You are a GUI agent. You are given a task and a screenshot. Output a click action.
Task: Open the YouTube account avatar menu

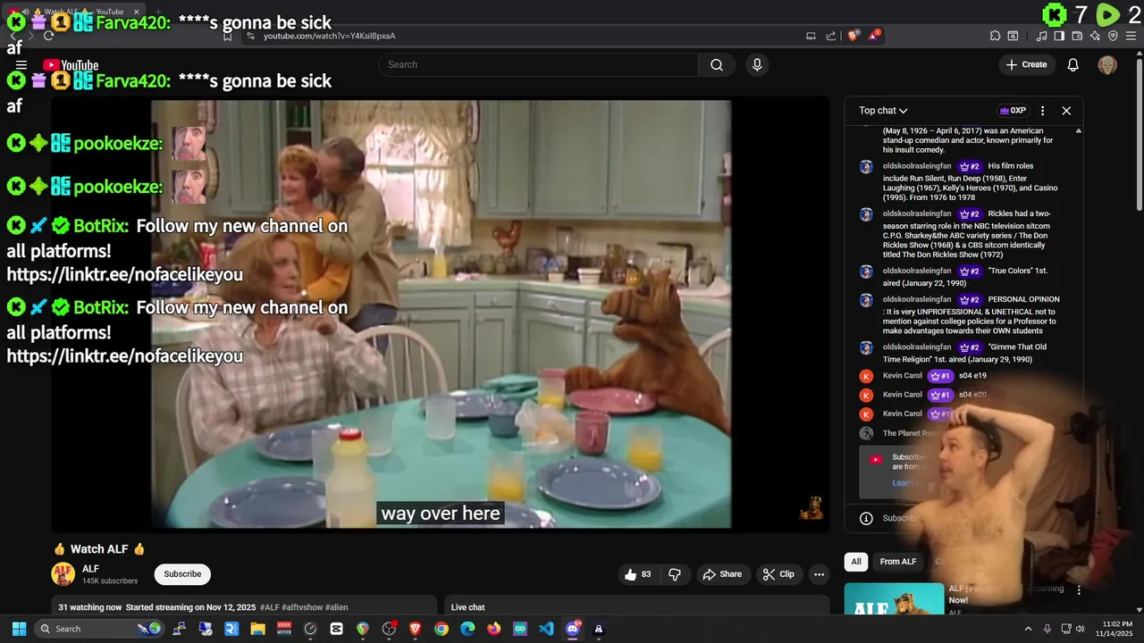(1107, 64)
